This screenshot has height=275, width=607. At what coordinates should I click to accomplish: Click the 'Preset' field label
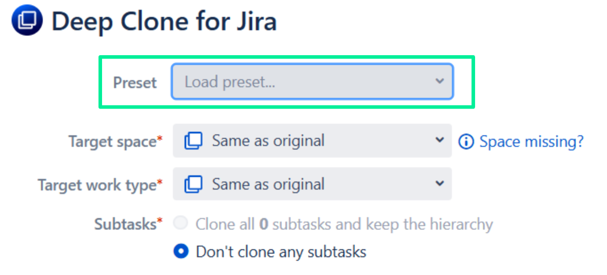coord(135,83)
